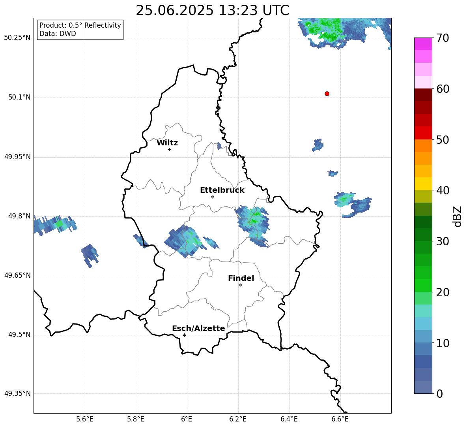467x427 pixels.
Task: Click the 49.35°N latitude label
Action: 17,393
